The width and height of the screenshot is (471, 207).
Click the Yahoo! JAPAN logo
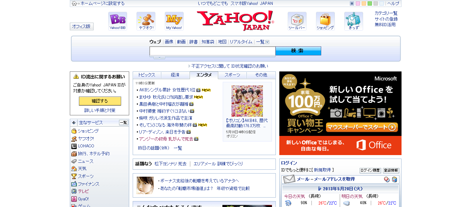(x=235, y=21)
